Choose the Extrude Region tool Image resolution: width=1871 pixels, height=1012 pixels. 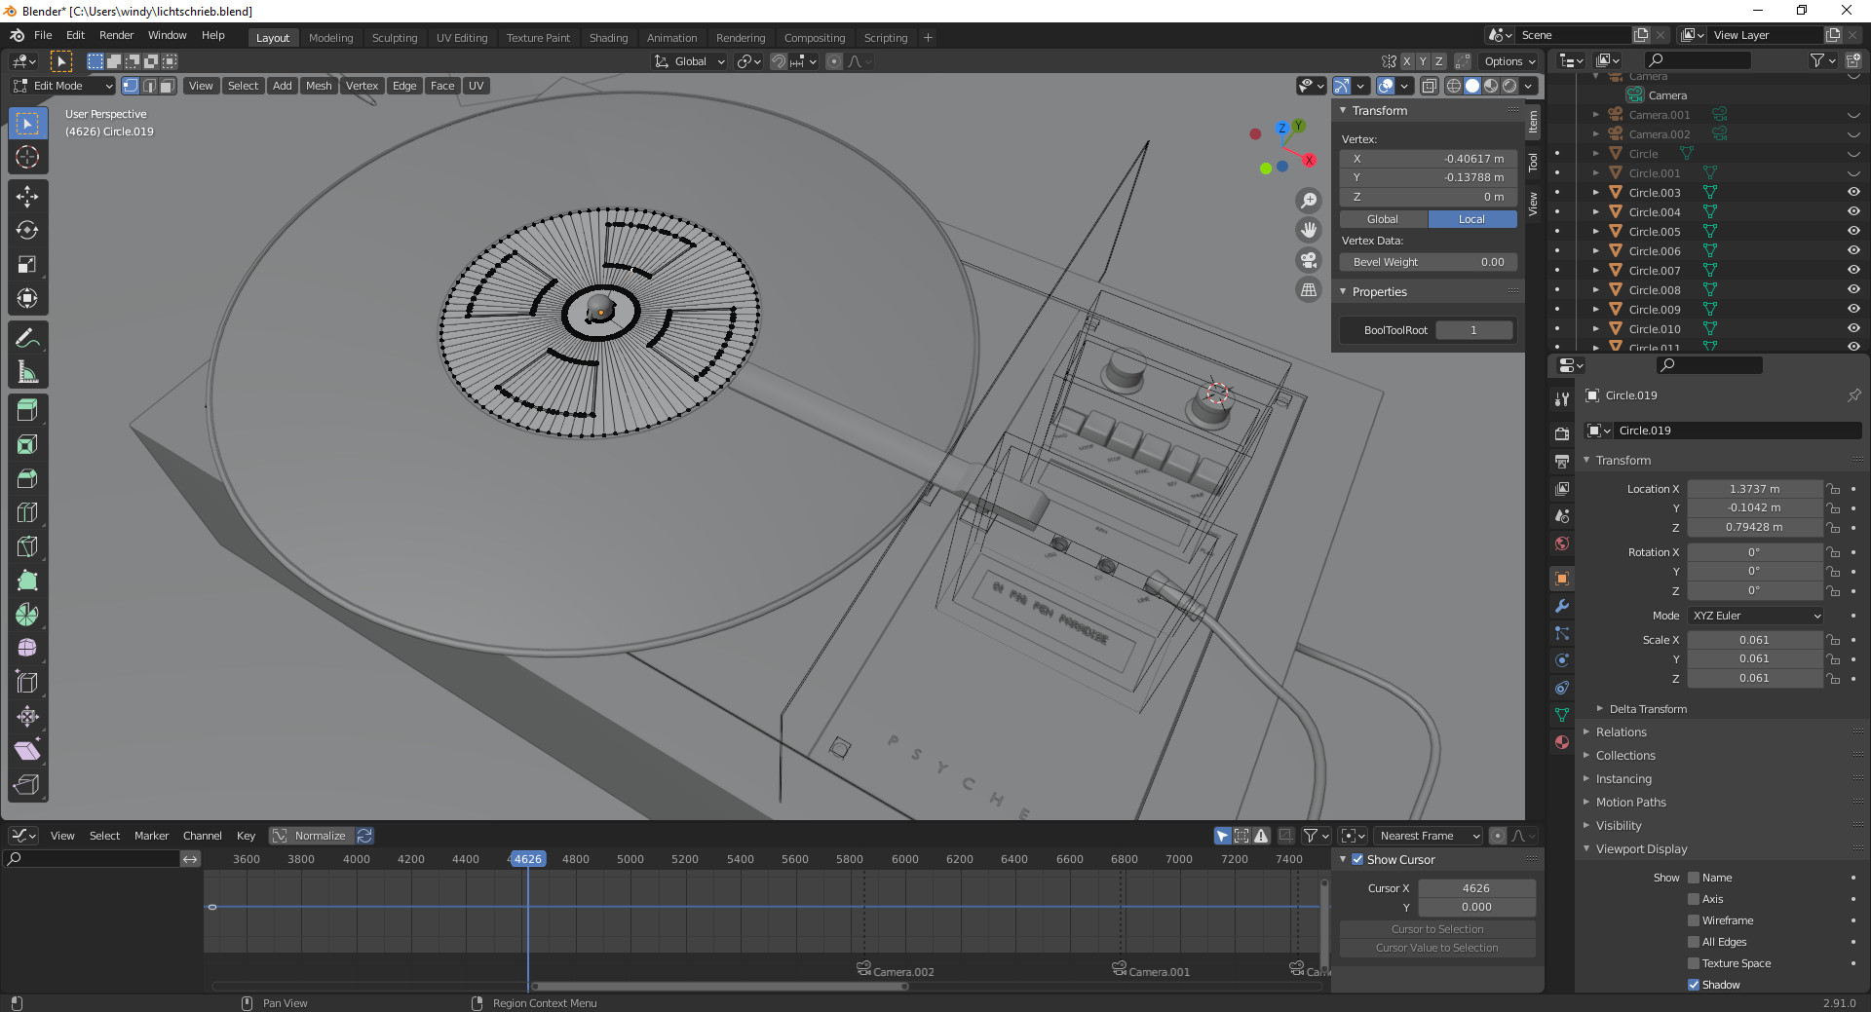[x=27, y=410]
